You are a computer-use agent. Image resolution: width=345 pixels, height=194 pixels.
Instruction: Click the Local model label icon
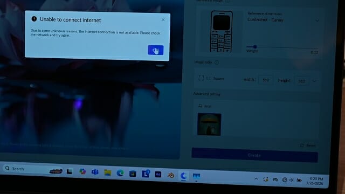[x=200, y=106]
